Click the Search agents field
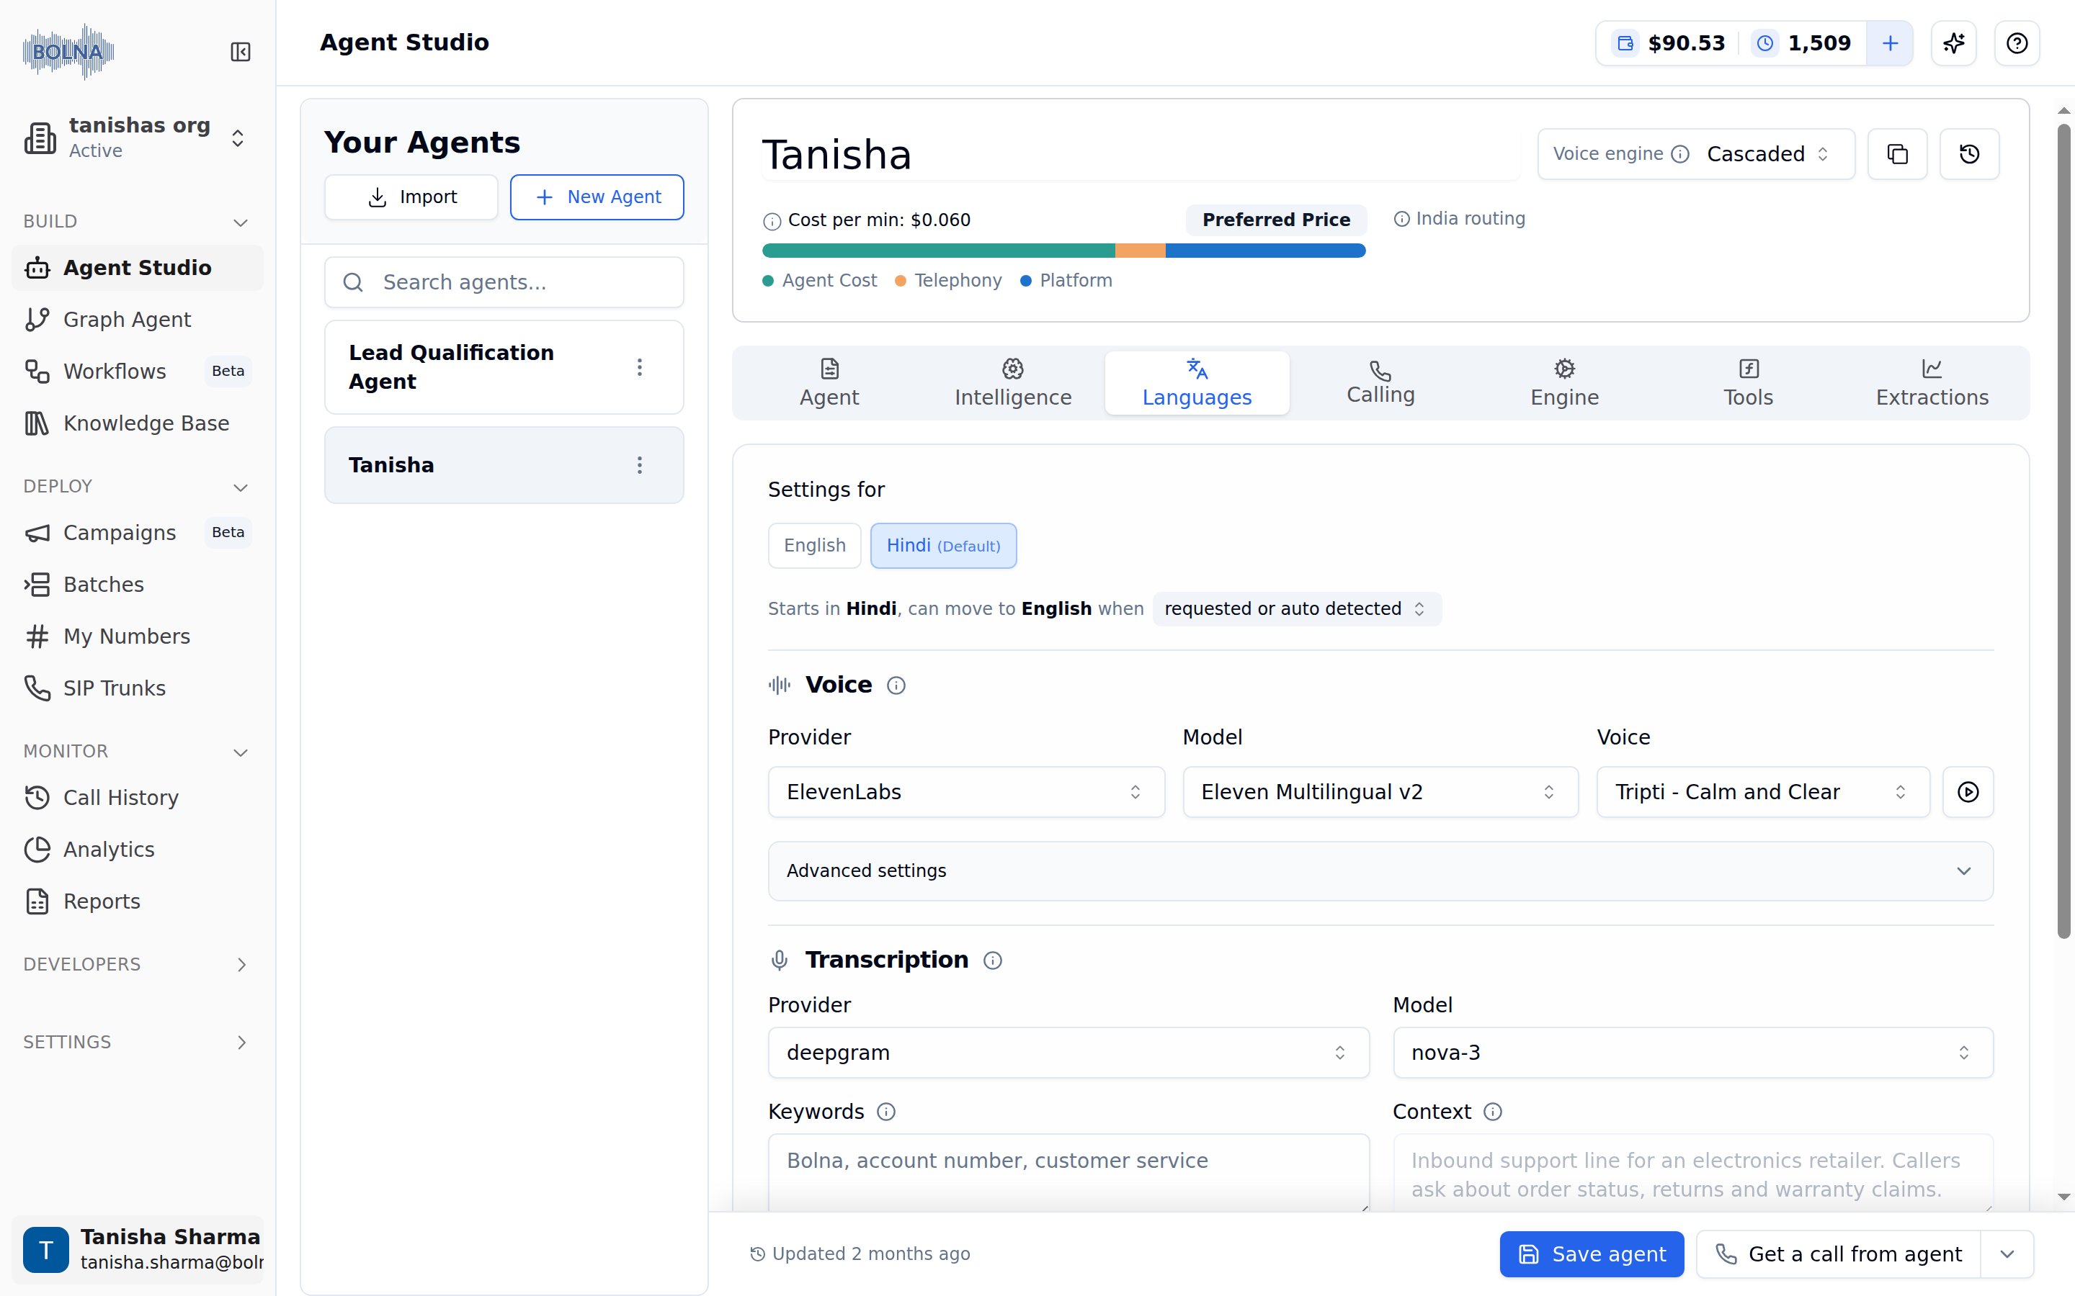The height and width of the screenshot is (1296, 2075). 504,282
